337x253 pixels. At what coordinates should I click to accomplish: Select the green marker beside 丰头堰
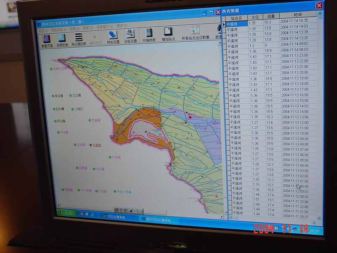coord(53,96)
